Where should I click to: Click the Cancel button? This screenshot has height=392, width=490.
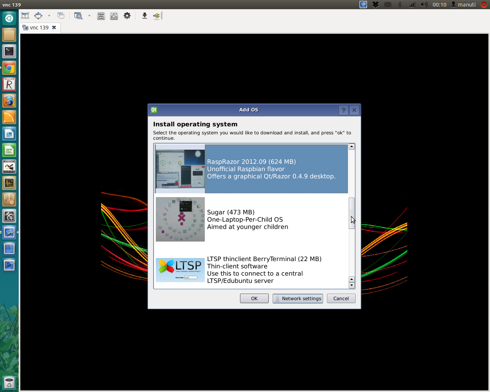coord(341,299)
